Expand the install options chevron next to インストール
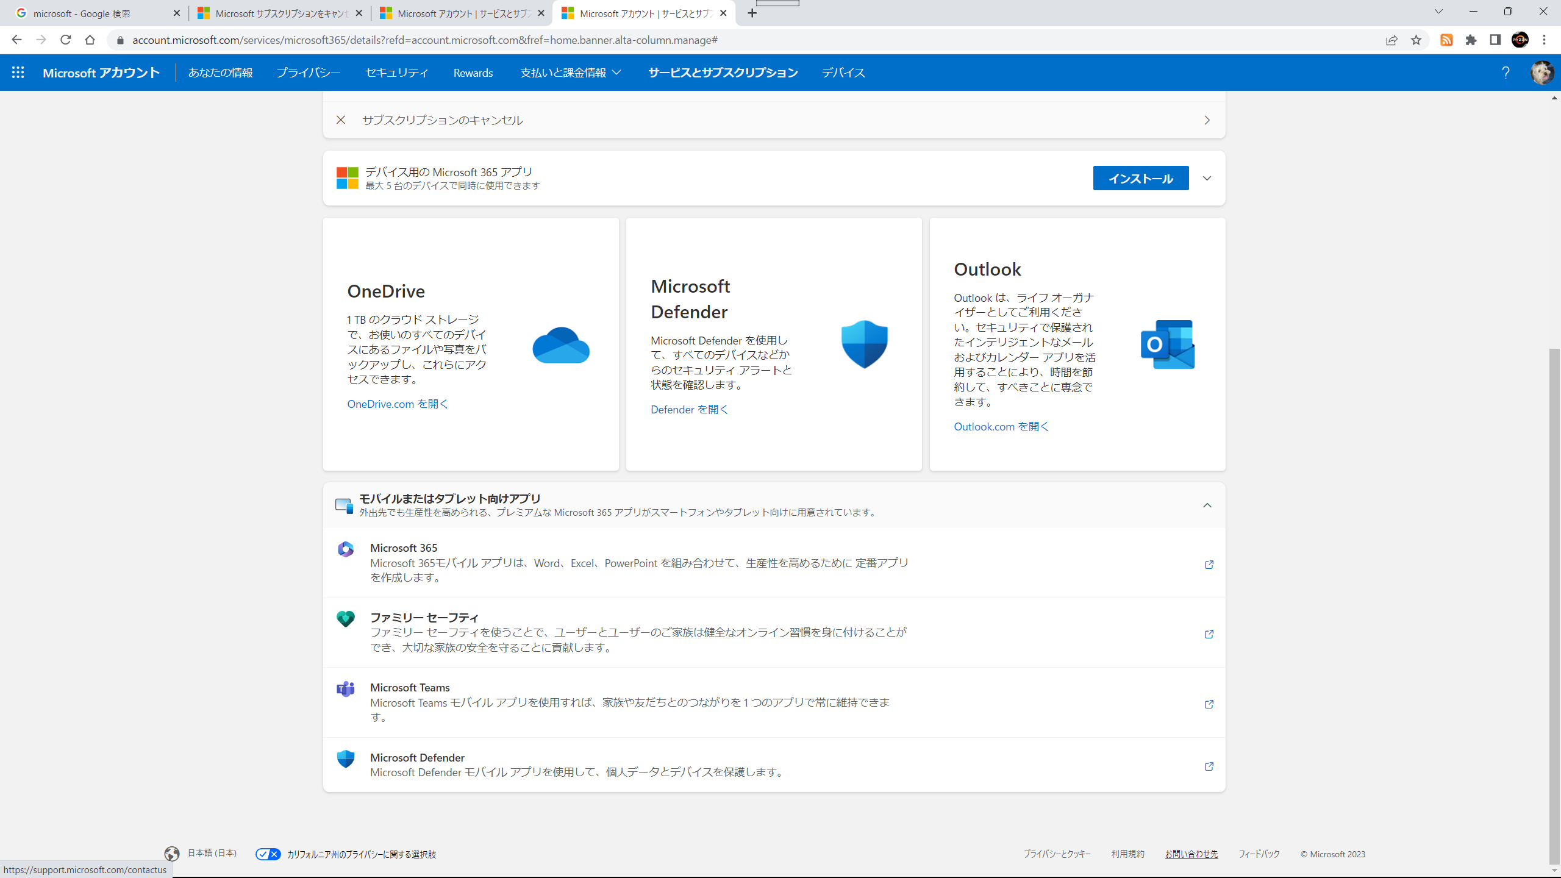 coord(1207,178)
